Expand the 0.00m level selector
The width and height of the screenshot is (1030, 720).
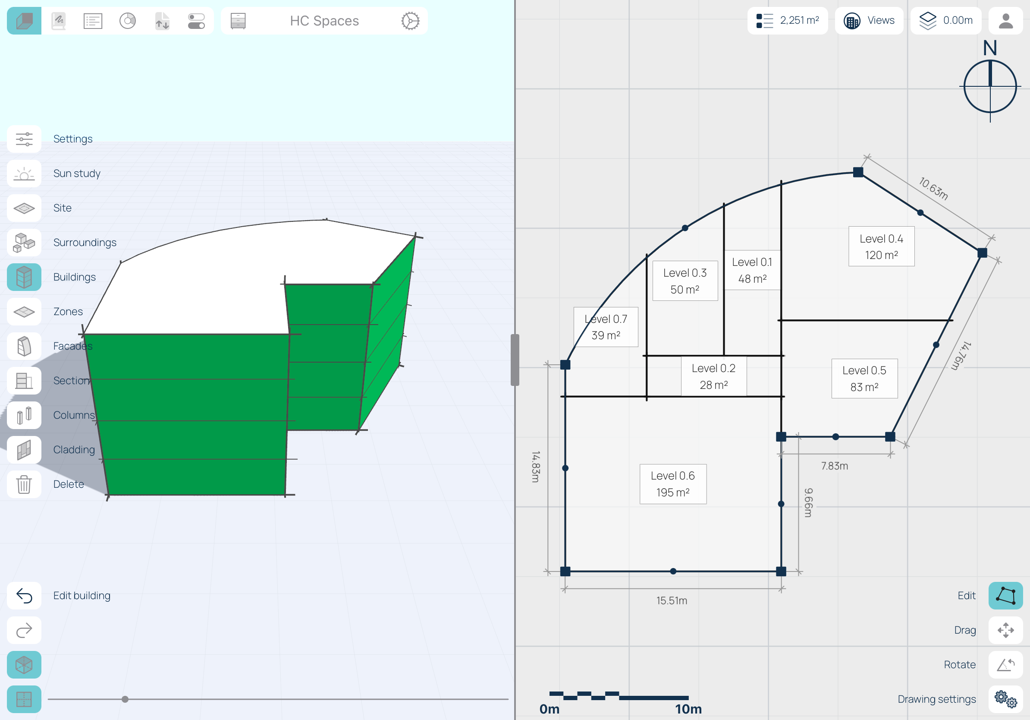click(x=945, y=21)
